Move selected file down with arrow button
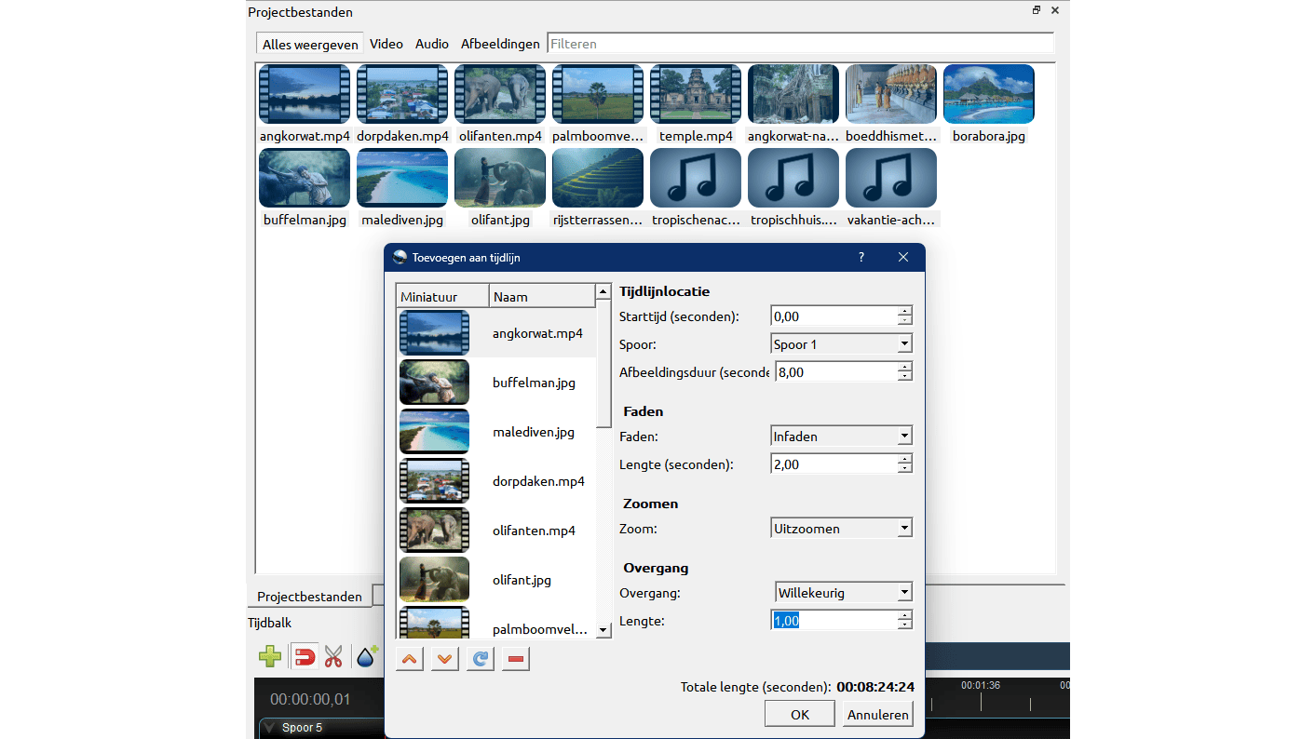The image size is (1315, 739). [445, 659]
